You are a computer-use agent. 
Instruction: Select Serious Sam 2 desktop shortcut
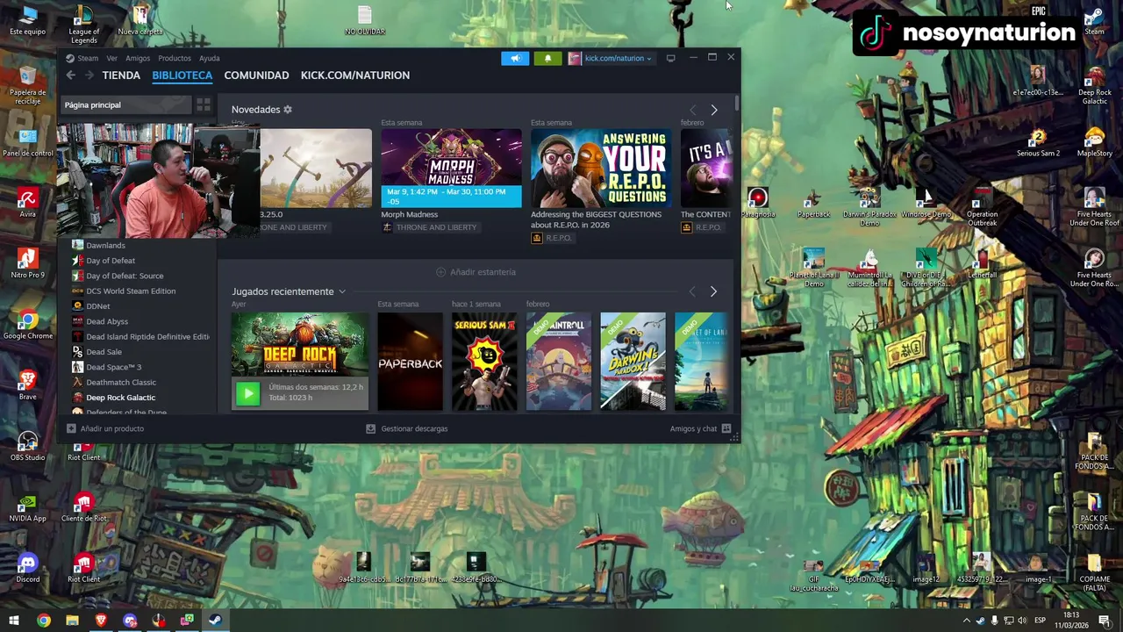[1038, 141]
